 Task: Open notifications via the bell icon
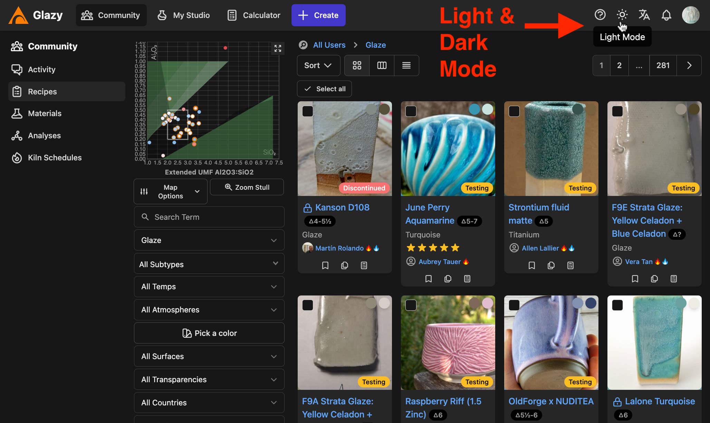[x=666, y=15]
